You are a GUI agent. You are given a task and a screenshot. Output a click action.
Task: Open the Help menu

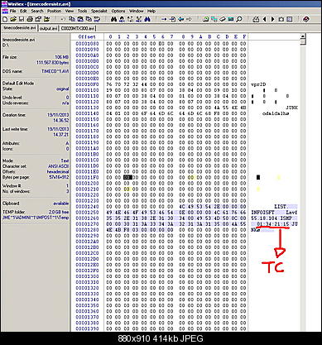151,11
